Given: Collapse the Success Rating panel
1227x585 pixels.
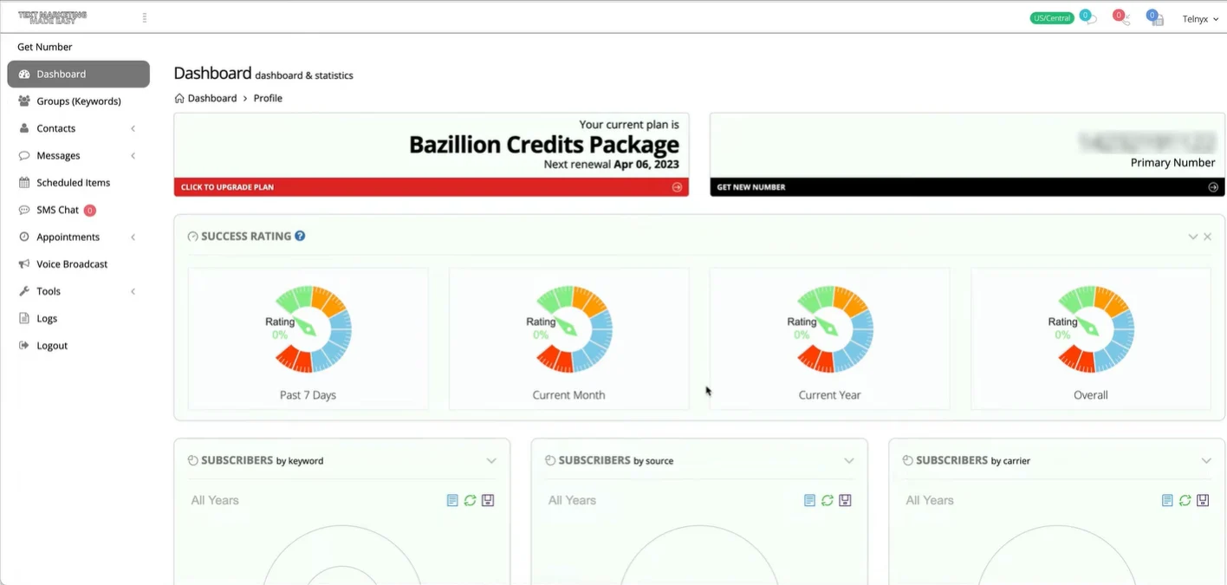Looking at the screenshot, I should (1193, 237).
